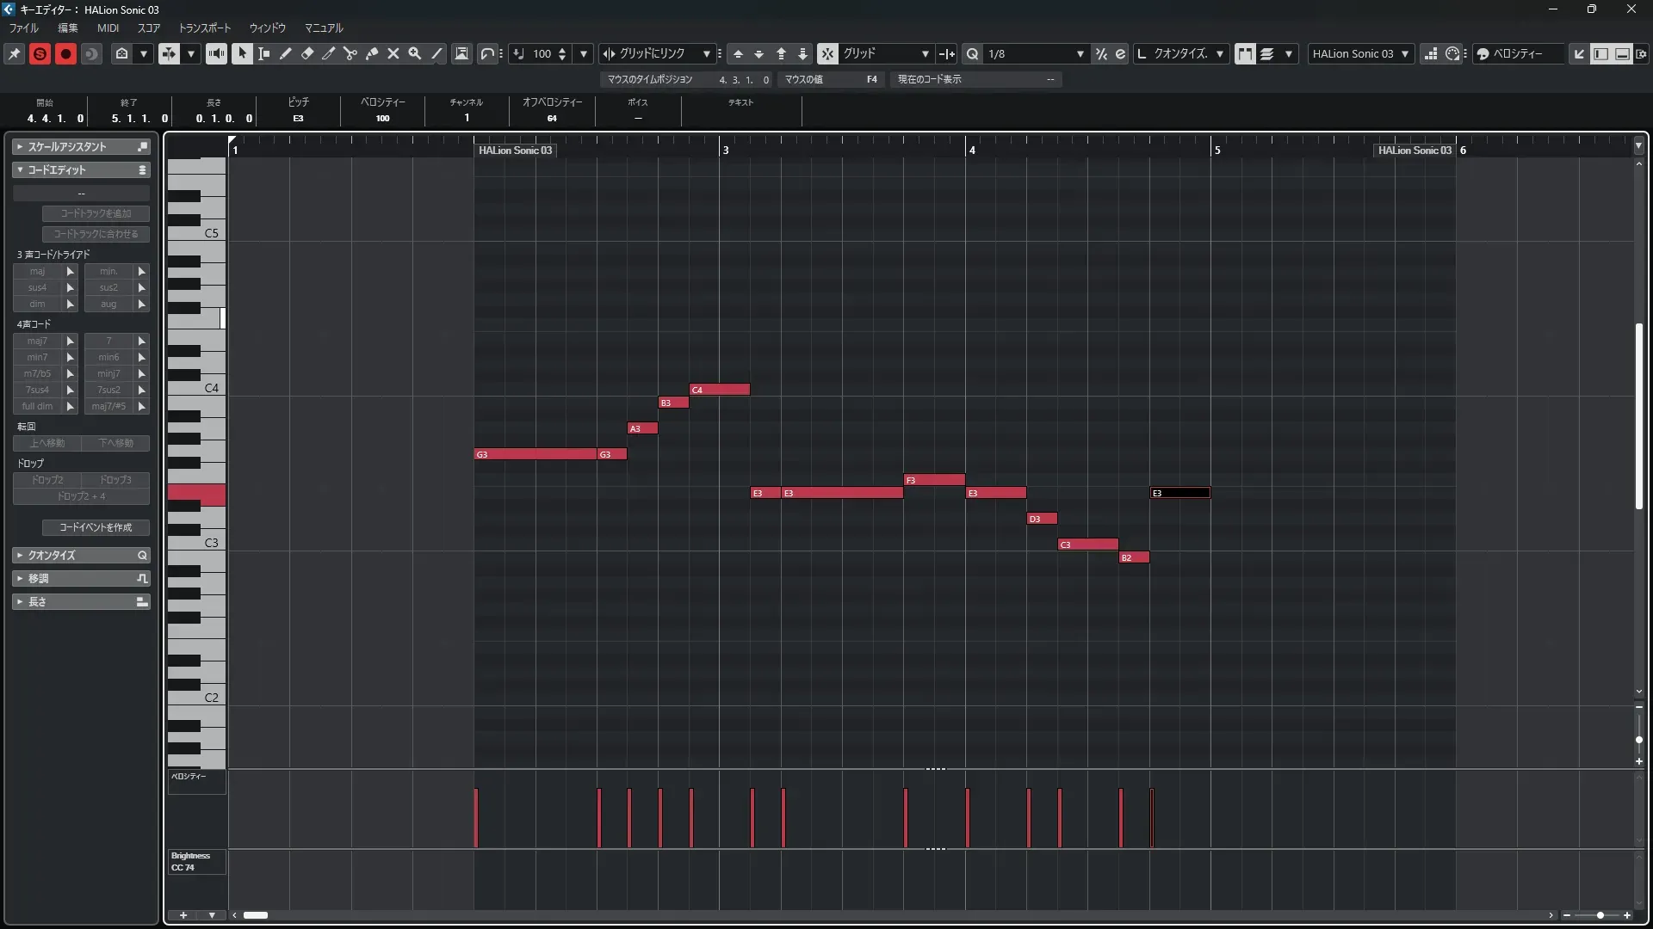Select the Zoom magnifier tool
Viewport: 1653px width, 929px height.
tap(414, 53)
